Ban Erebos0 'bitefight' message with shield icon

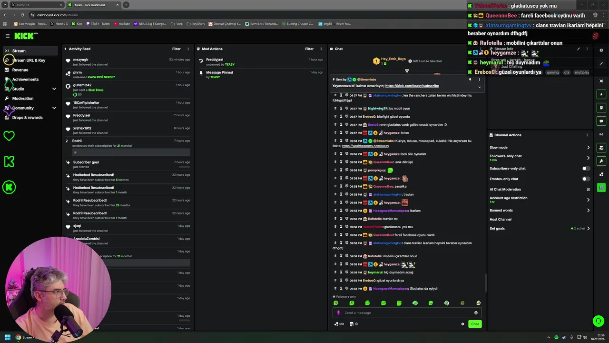point(347,117)
